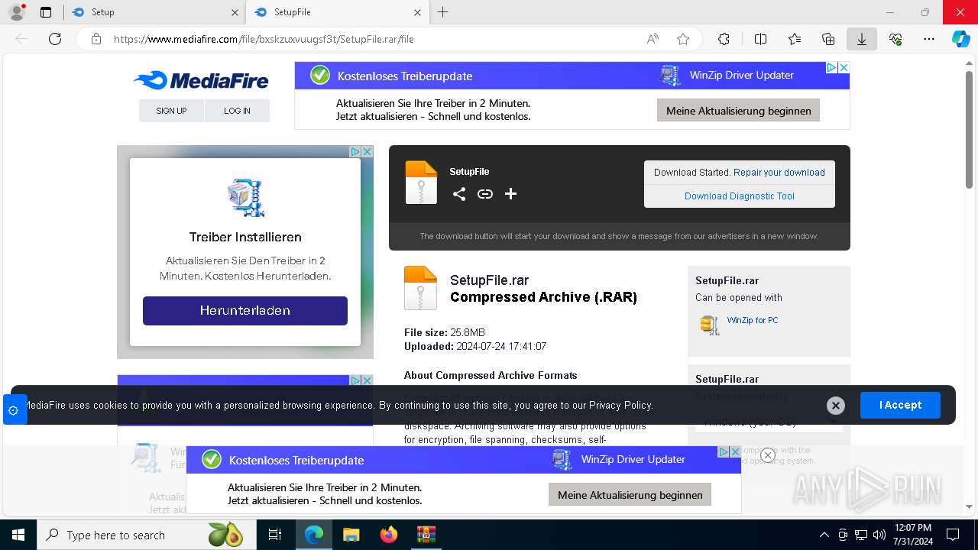Image resolution: width=978 pixels, height=550 pixels.
Task: View site information lock icon
Action: pyautogui.click(x=96, y=39)
